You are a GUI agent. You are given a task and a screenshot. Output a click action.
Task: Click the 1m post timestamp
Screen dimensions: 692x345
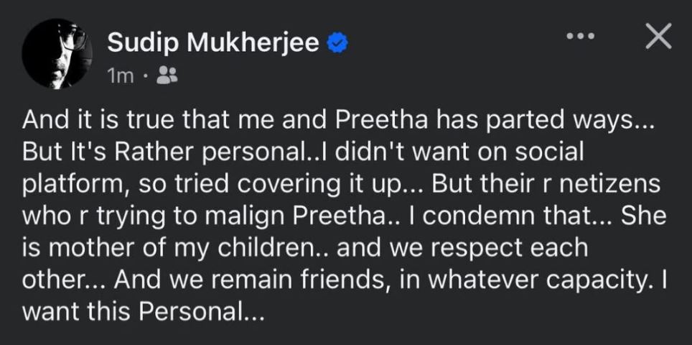[121, 75]
